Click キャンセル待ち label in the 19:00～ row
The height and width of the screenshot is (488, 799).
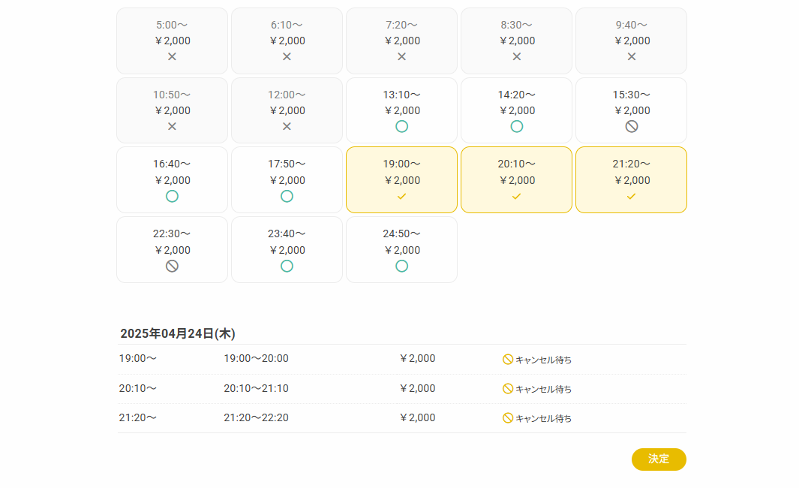[x=544, y=360]
